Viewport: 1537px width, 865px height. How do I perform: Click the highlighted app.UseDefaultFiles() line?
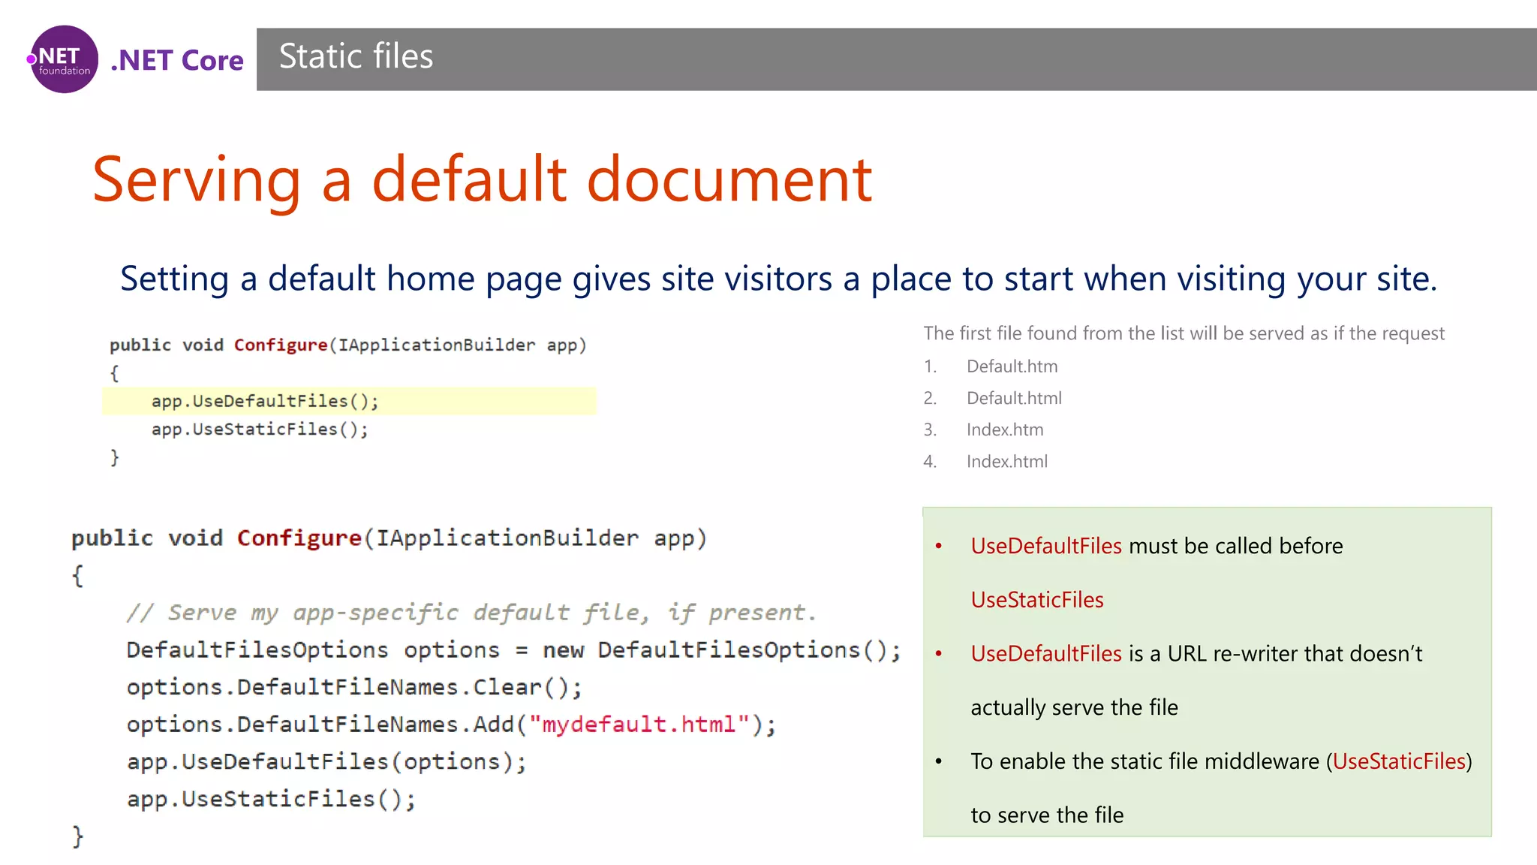click(265, 401)
